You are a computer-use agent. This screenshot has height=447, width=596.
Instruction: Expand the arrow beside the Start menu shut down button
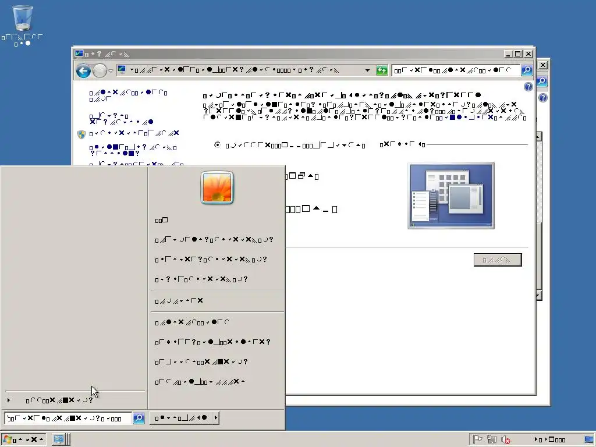(216, 418)
